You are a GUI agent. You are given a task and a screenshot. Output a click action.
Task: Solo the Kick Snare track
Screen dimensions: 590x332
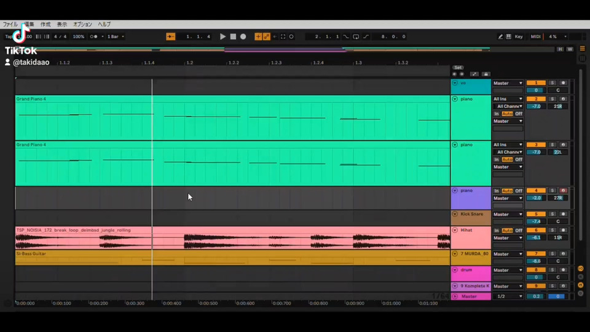(x=552, y=214)
